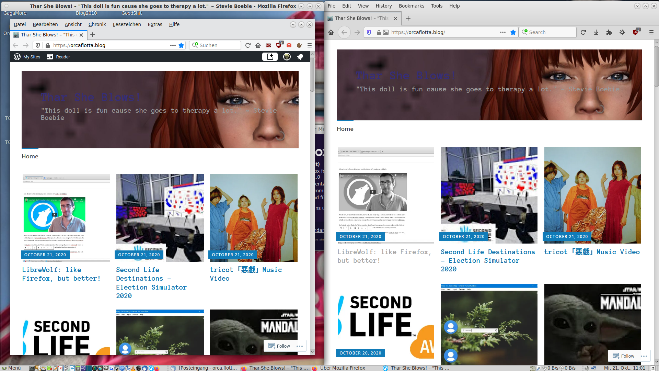The height and width of the screenshot is (371, 659).
Task: Open new tab in the left Firefox window
Action: coord(93,35)
